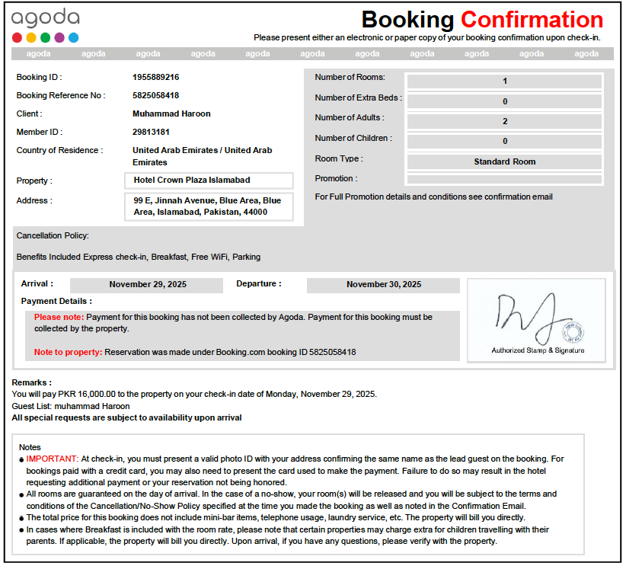
Task: Click the Number of Rooms value box
Action: (x=504, y=81)
